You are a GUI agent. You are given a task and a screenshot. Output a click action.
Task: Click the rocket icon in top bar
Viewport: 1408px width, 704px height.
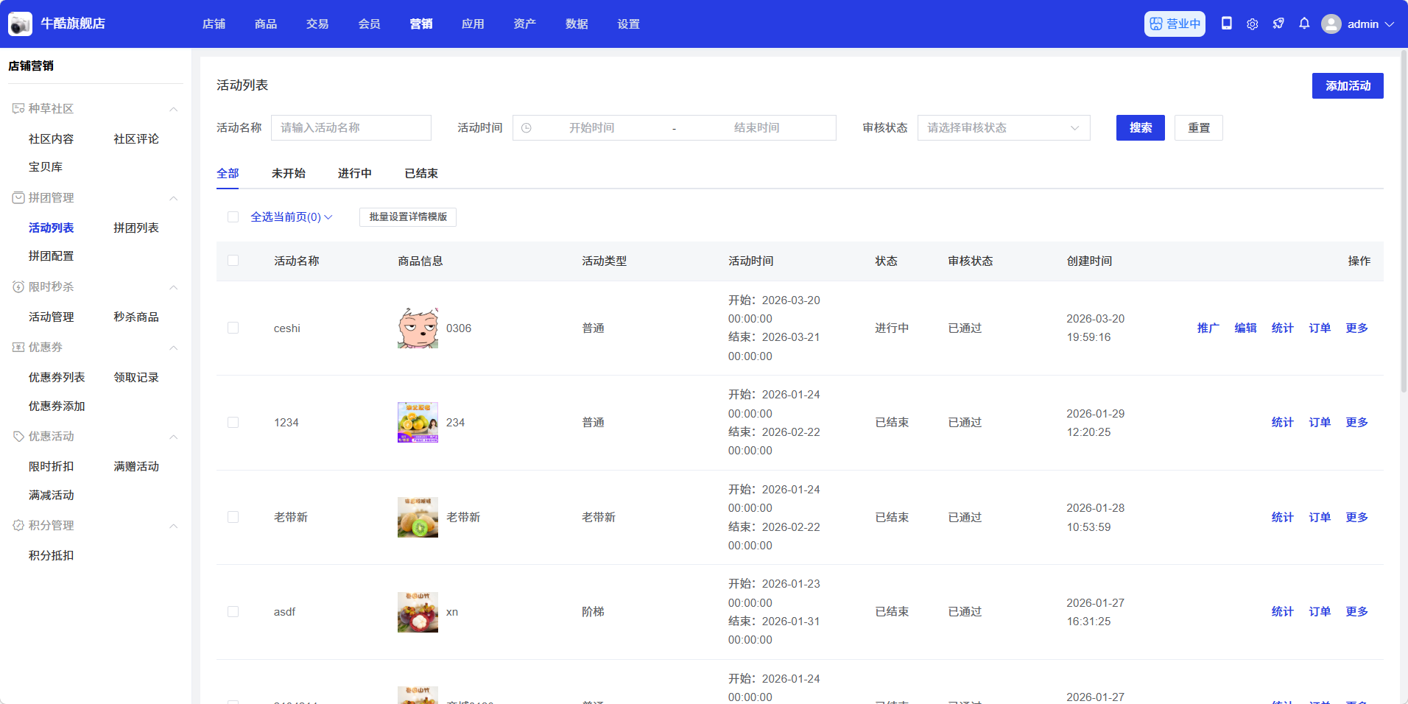(1278, 24)
